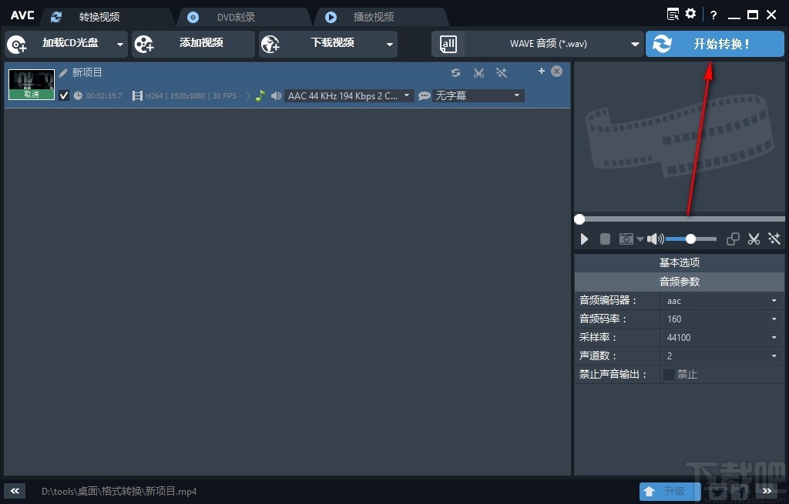
Task: Select the 加载CD光盘 disc icon
Action: tap(17, 44)
